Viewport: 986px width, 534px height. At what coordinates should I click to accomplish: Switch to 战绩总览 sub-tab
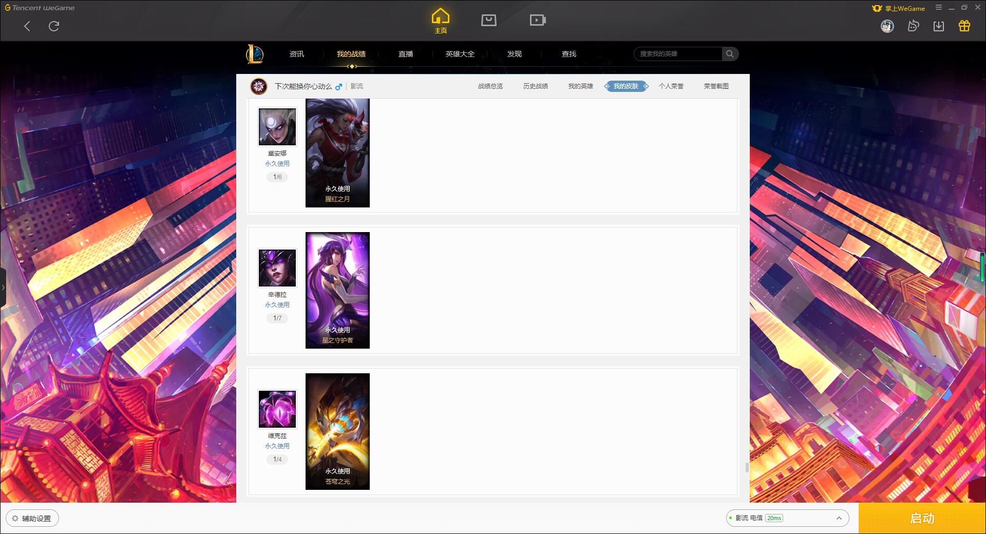(x=490, y=86)
